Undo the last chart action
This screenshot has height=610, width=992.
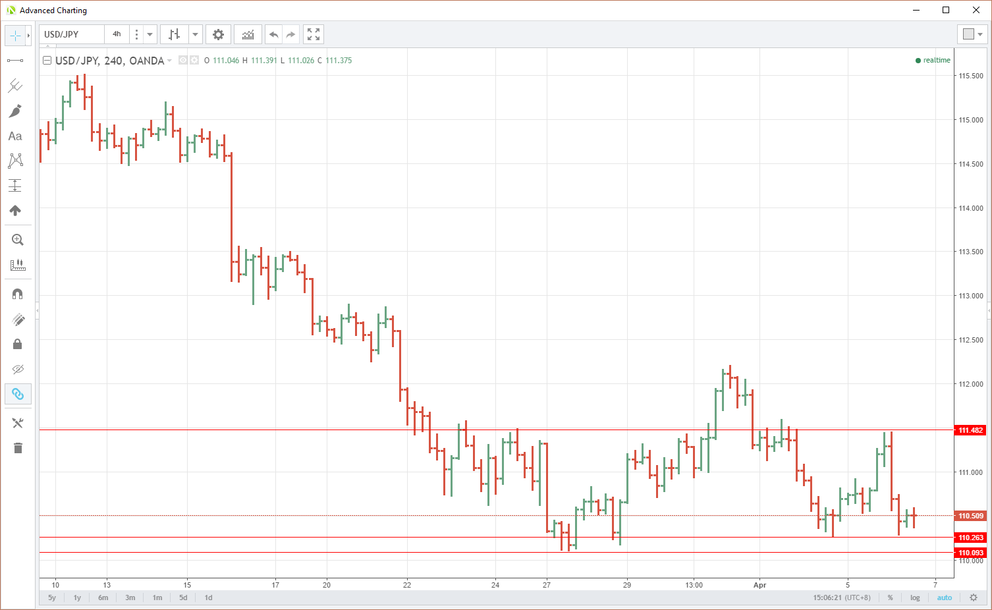pos(274,34)
